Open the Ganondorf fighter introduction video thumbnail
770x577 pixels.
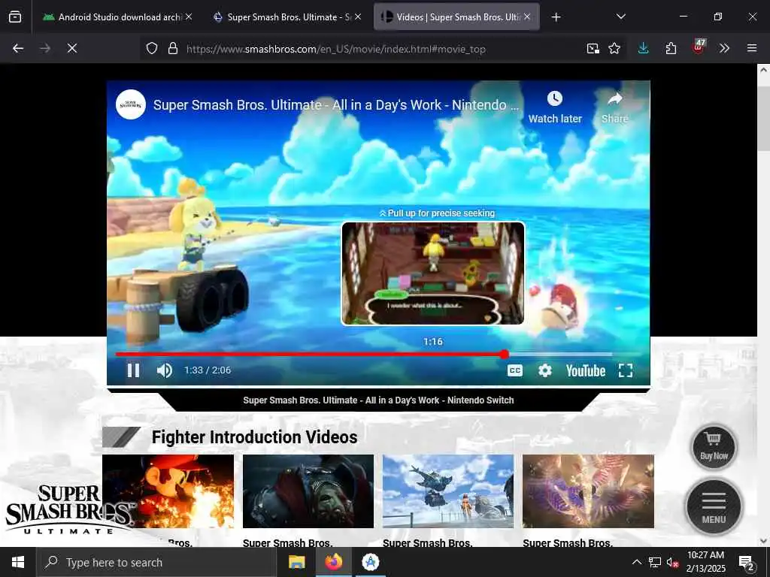point(308,491)
